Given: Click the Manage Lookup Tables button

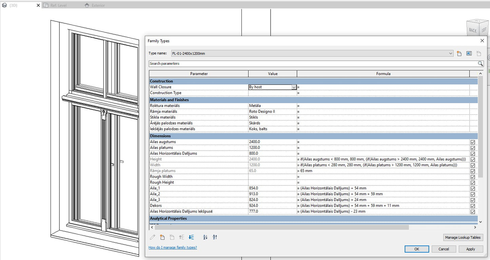Looking at the screenshot, I should [x=463, y=237].
